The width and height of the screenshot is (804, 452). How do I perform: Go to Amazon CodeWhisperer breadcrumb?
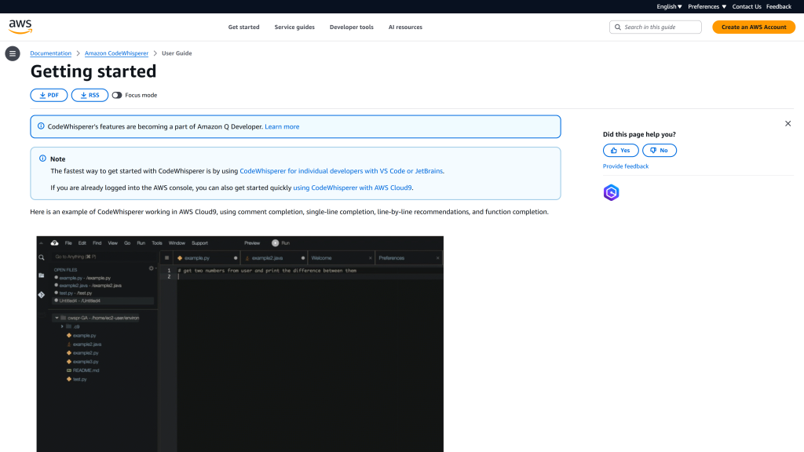116,53
